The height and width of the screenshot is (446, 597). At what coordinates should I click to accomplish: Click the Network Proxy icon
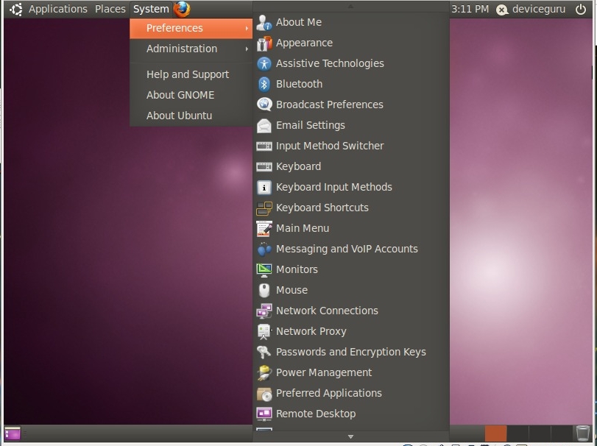pos(264,331)
